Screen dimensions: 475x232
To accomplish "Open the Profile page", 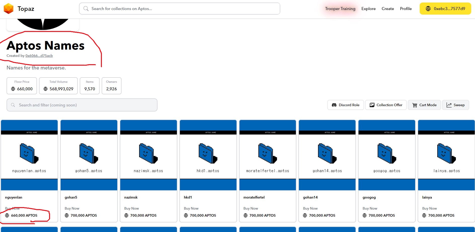I will click(x=406, y=9).
